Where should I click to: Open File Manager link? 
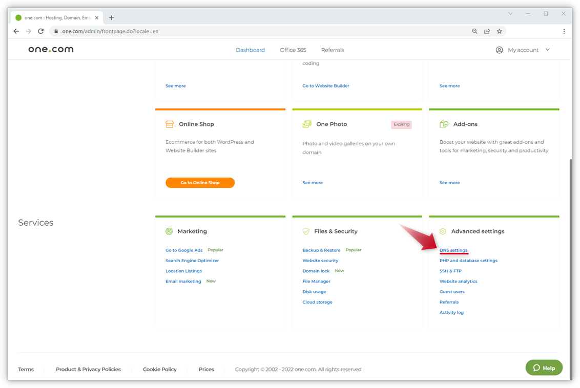pos(316,281)
